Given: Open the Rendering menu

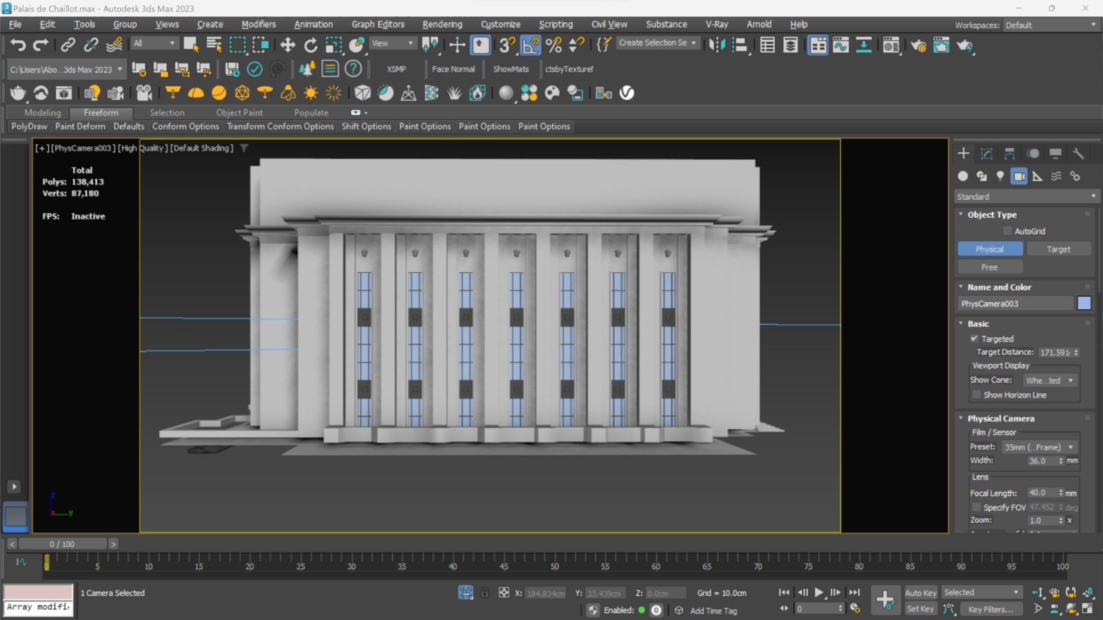Looking at the screenshot, I should pyautogui.click(x=442, y=24).
